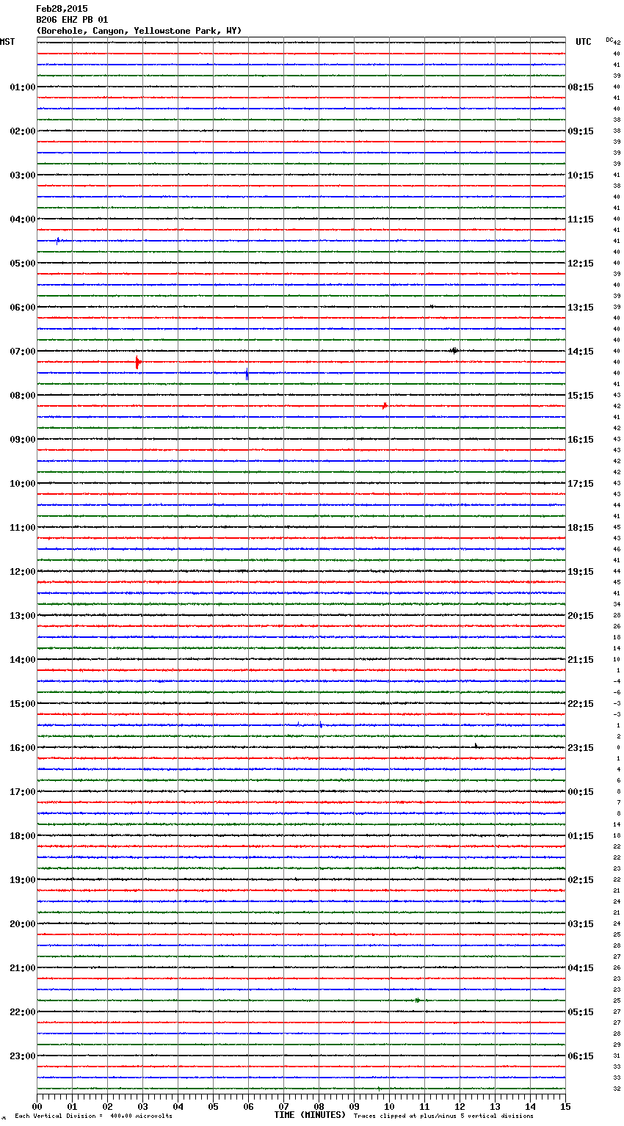Image resolution: width=624 pixels, height=1126 pixels.
Task: Select the 23:00 MST time label
Action: (x=23, y=1056)
